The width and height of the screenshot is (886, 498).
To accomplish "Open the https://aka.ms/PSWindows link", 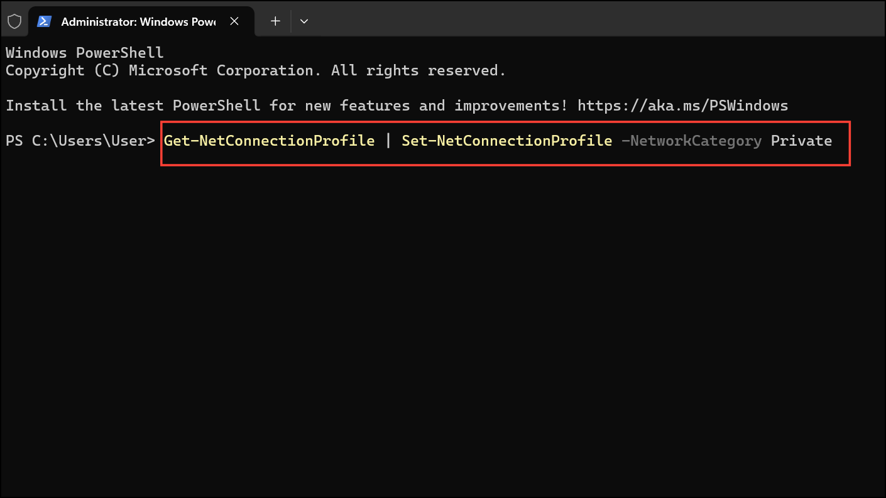I will coord(682,106).
